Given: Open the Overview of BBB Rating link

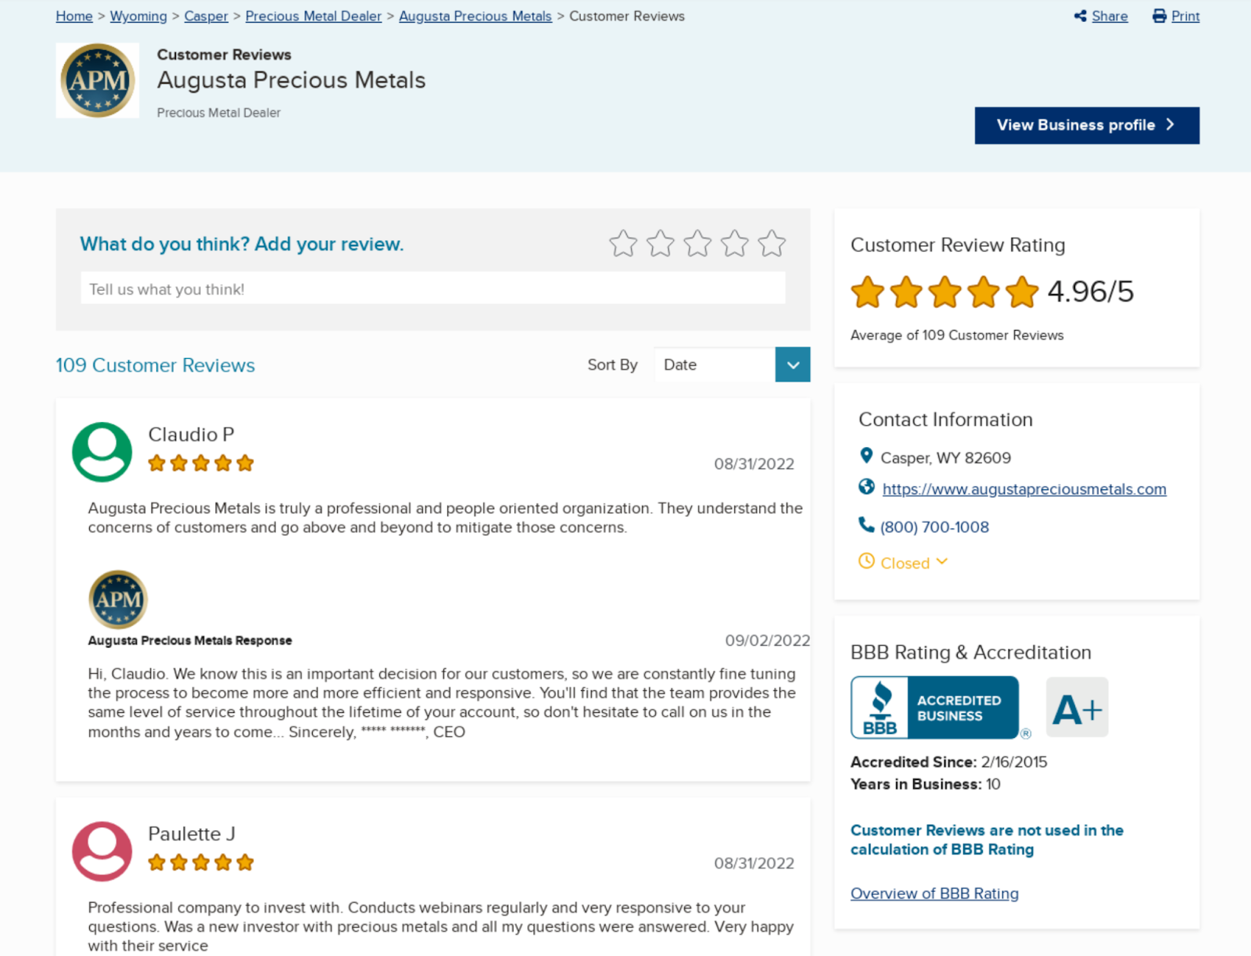Looking at the screenshot, I should tap(934, 893).
